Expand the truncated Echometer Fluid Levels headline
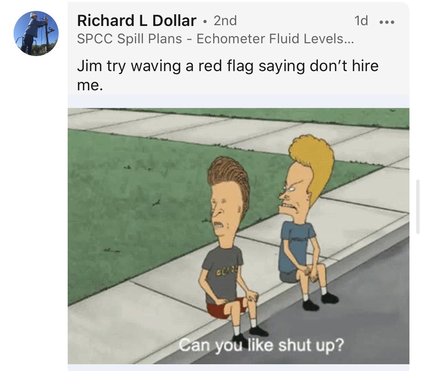Viewport: 423px width, 371px height. tap(275, 39)
